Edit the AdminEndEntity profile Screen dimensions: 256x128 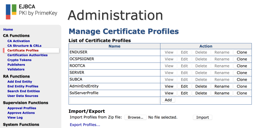[184, 86]
